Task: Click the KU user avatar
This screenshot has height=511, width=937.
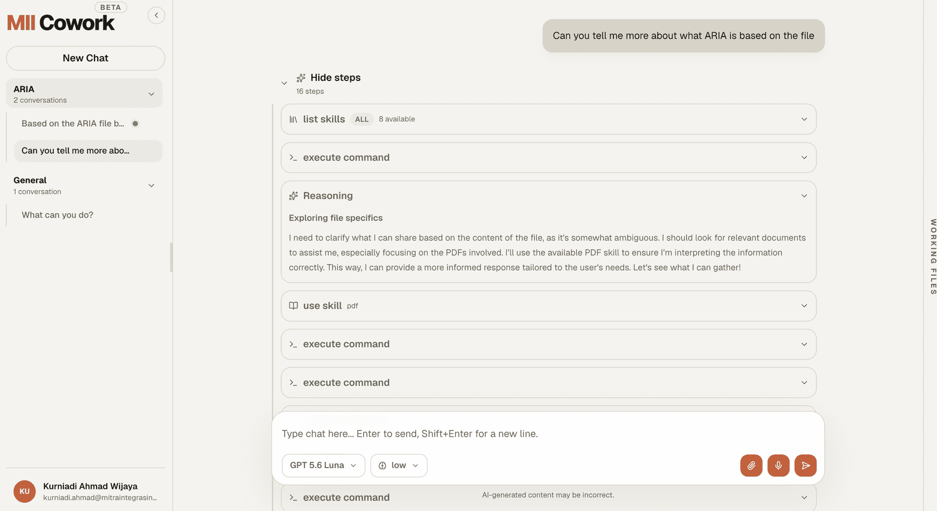Action: click(24, 491)
